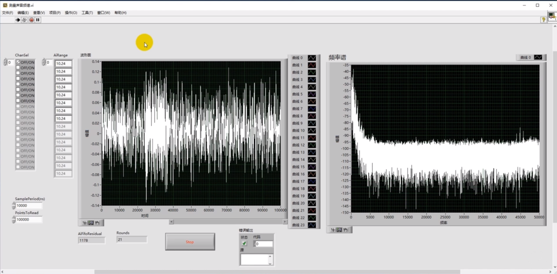Enable the second ChanSel OFF/ON checkbox
This screenshot has width=557, height=274.
click(x=18, y=67)
